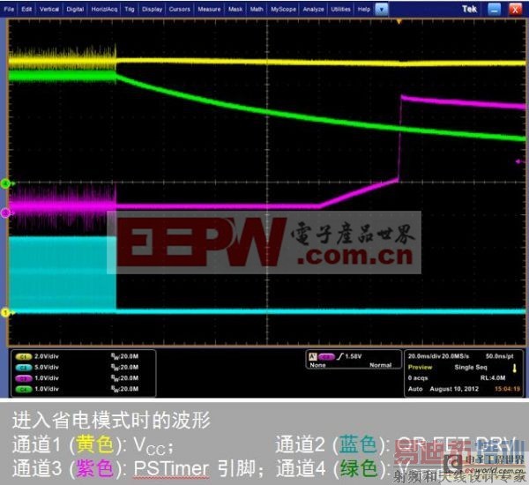Click channel 1 bandwidth 20.0M readout
This screenshot has height=485, width=529.
point(124,356)
